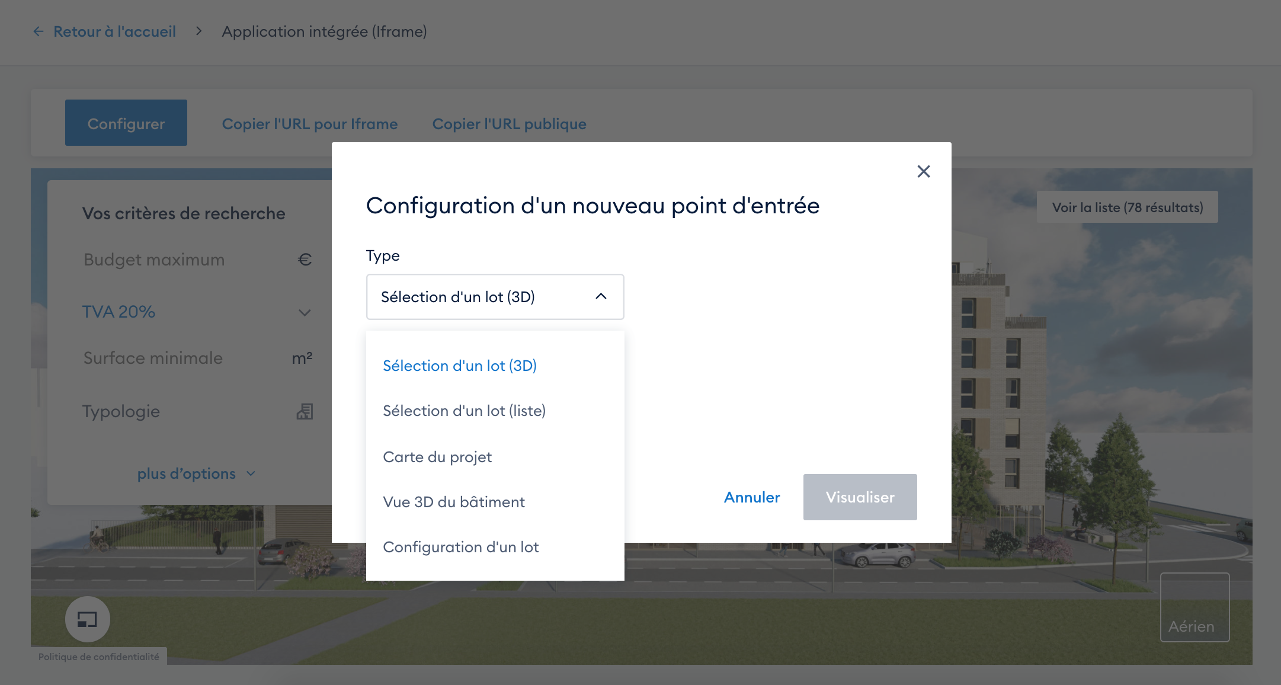Viewport: 1281px width, 685px height.
Task: Choose Configuration d'un lot option
Action: tap(460, 547)
